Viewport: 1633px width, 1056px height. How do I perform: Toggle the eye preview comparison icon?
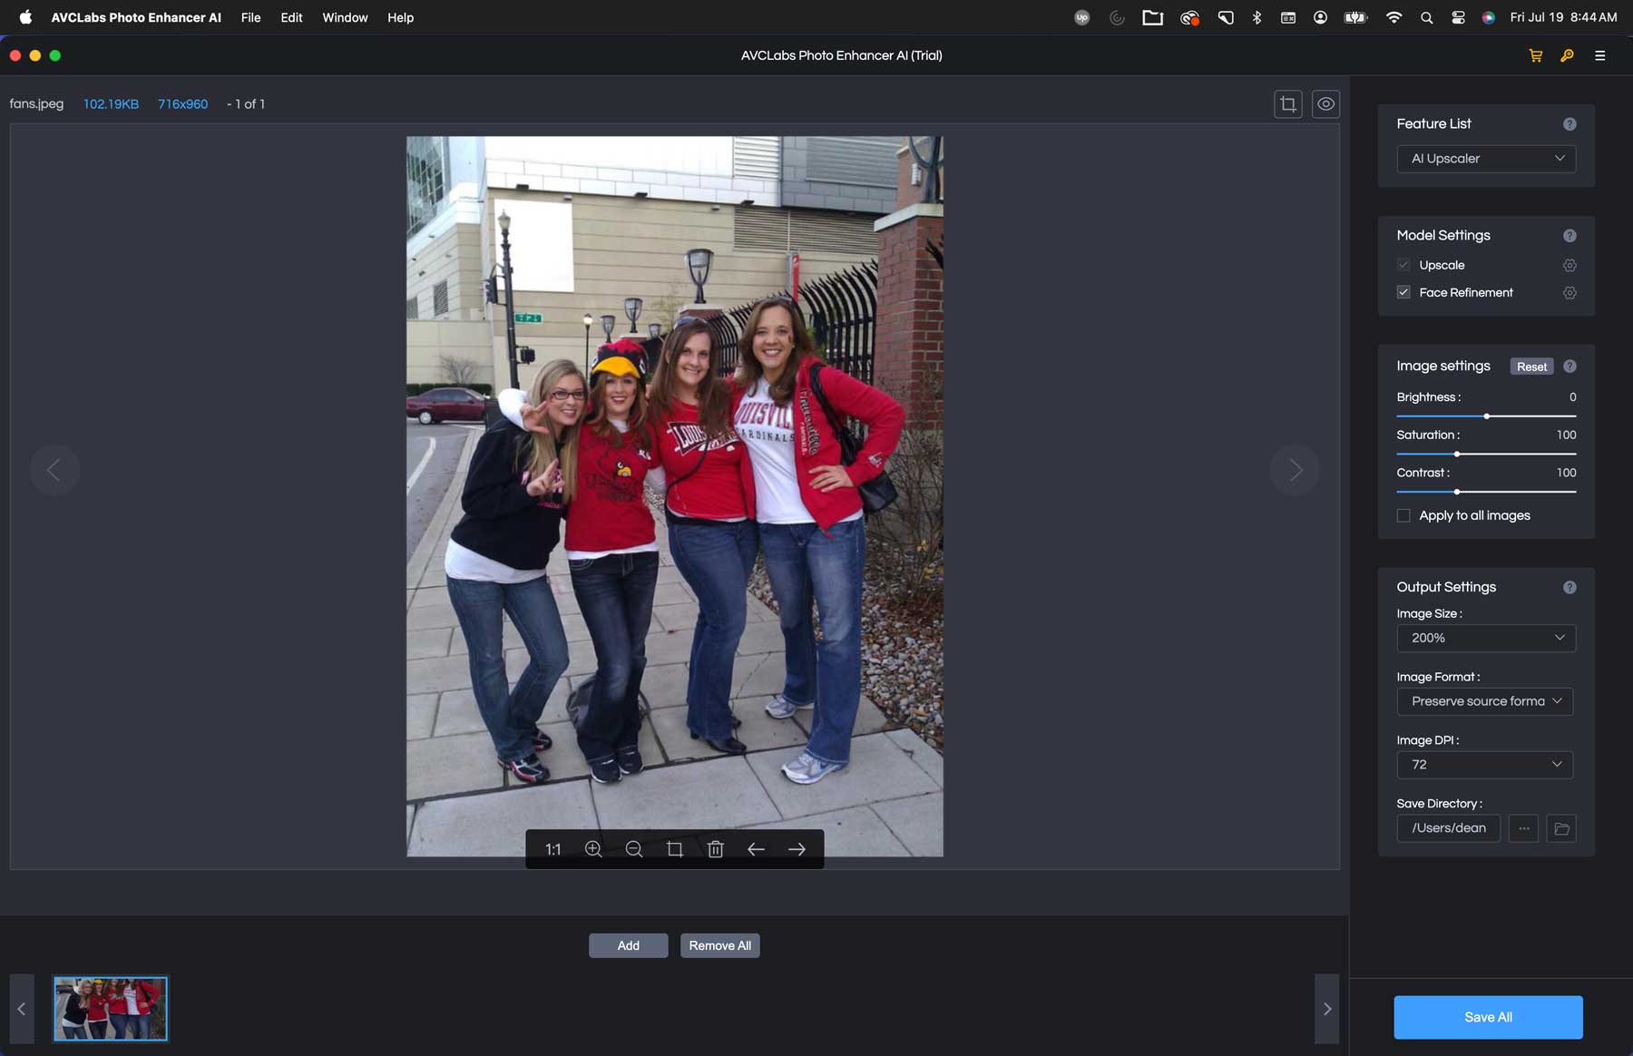tap(1325, 104)
